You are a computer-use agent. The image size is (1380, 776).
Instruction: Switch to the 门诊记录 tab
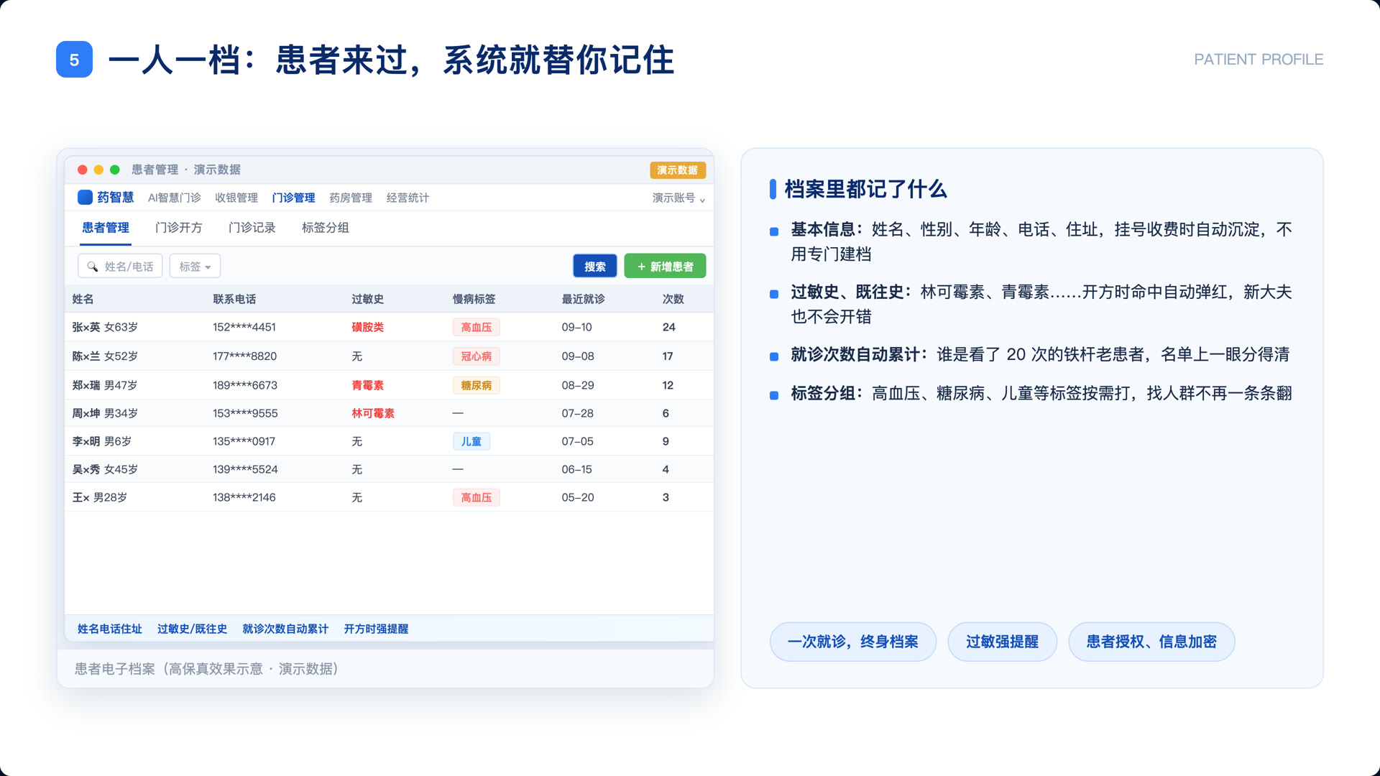point(252,228)
